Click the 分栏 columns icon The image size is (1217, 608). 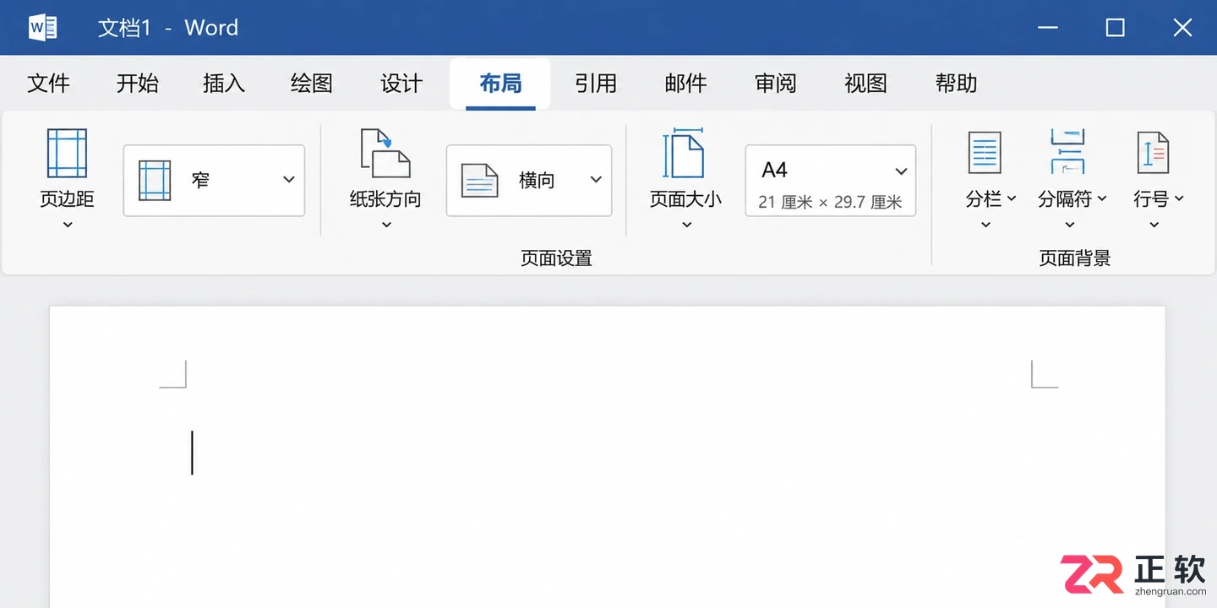coord(985,153)
